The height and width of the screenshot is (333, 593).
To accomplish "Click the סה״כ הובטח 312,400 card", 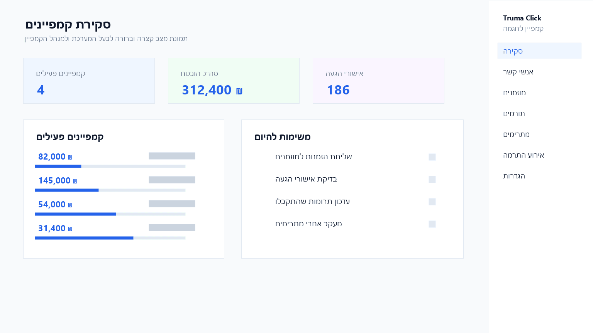I will pyautogui.click(x=234, y=81).
